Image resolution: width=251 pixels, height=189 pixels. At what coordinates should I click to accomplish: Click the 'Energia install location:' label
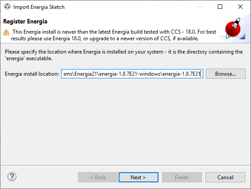(x=32, y=74)
